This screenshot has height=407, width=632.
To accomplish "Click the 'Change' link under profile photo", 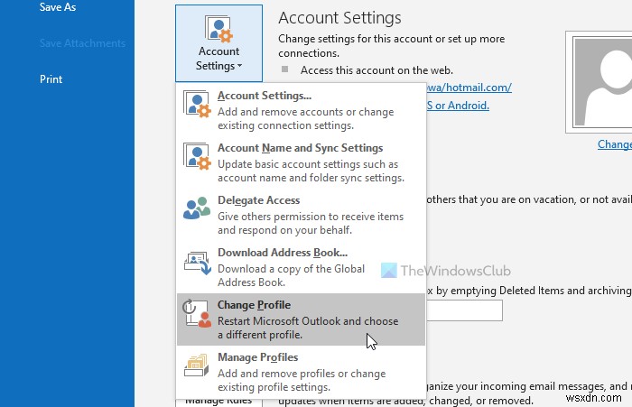I will coord(615,144).
